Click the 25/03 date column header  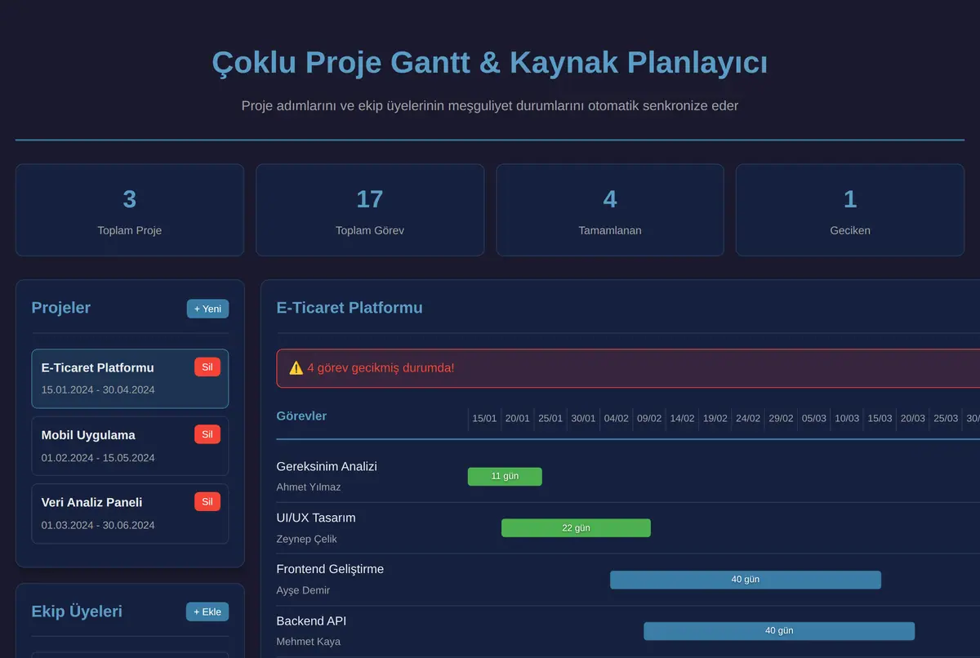(946, 419)
